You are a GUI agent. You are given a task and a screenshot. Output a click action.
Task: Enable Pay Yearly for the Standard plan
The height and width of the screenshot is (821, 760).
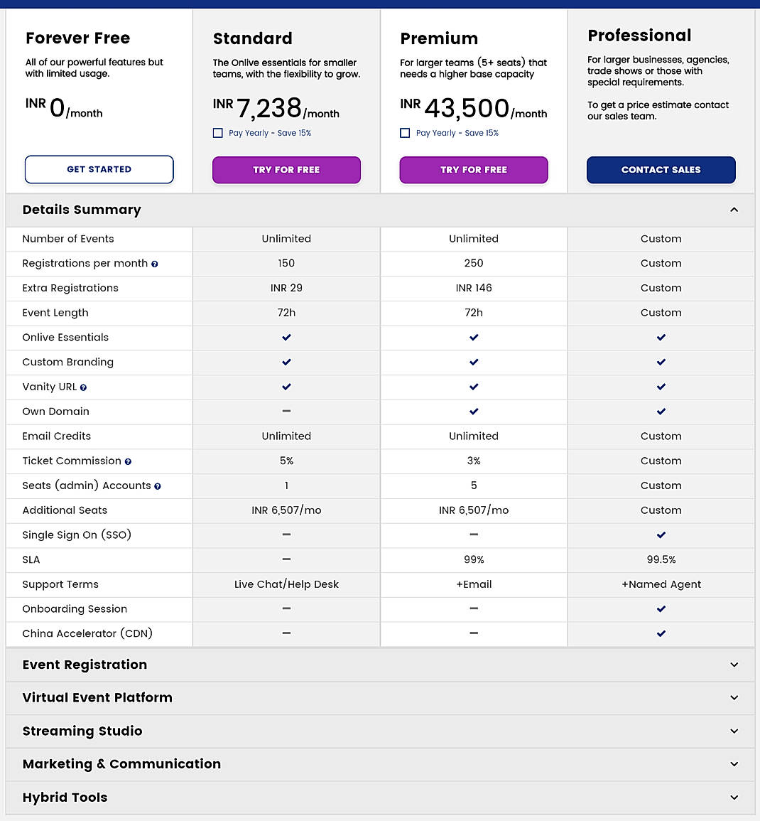(x=217, y=133)
